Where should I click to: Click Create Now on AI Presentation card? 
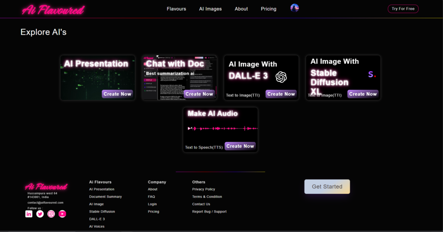[117, 94]
